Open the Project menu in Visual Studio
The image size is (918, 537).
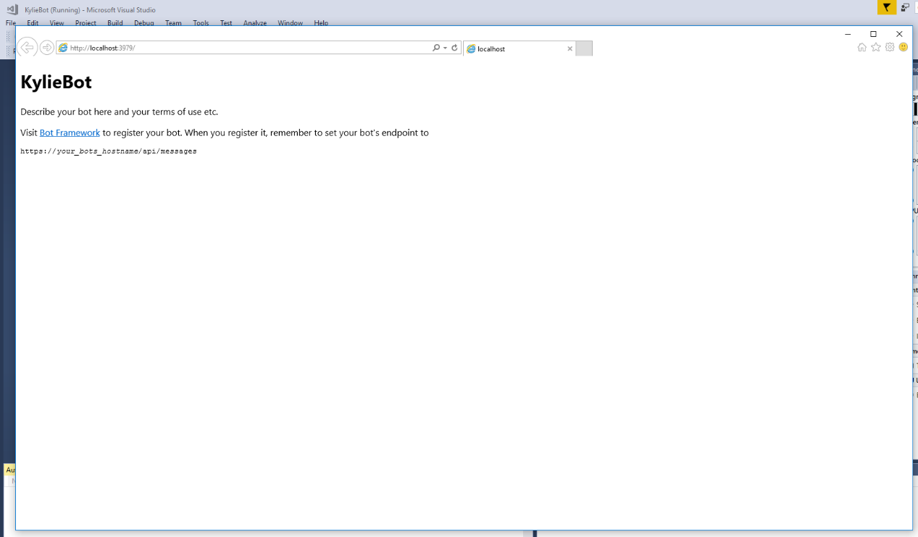[85, 23]
